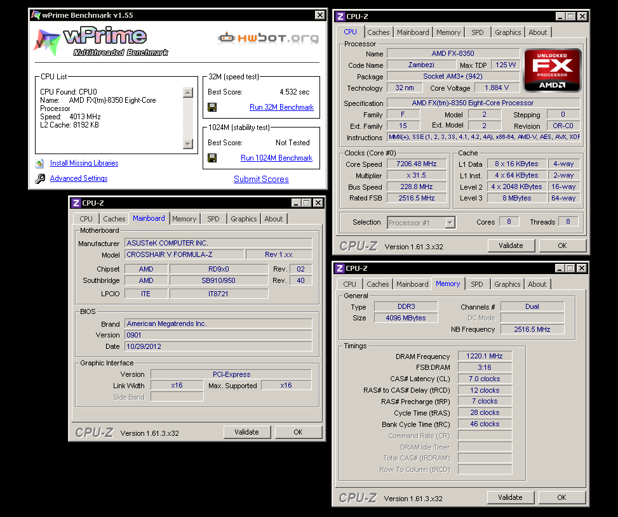Run the 32M Benchmark
618x517 pixels.
(281, 107)
